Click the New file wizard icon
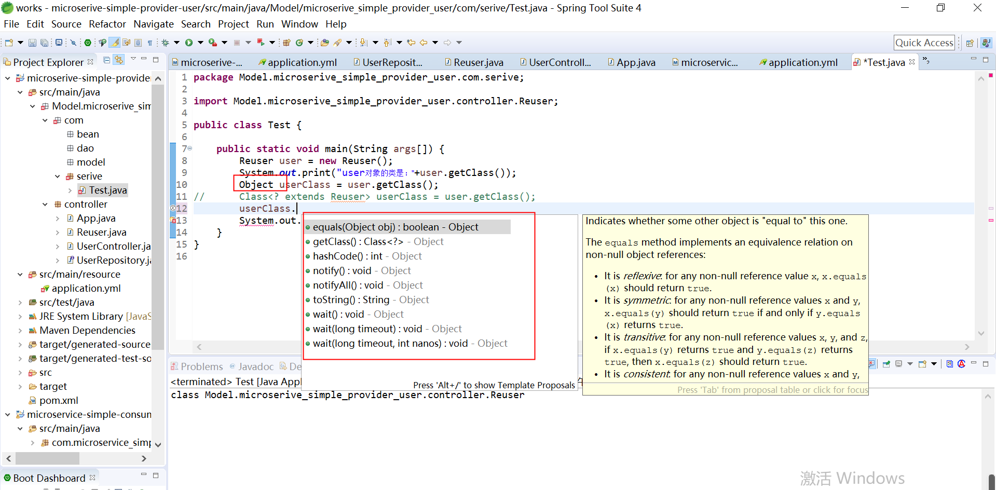 pyautogui.click(x=9, y=43)
